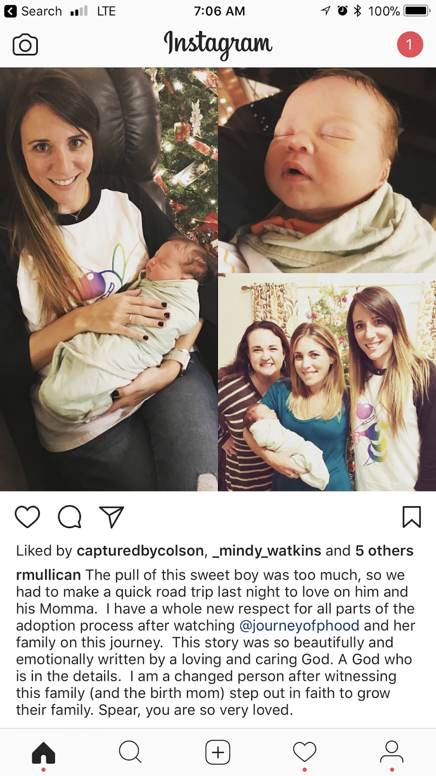Open the Search tab magnifier

click(130, 752)
